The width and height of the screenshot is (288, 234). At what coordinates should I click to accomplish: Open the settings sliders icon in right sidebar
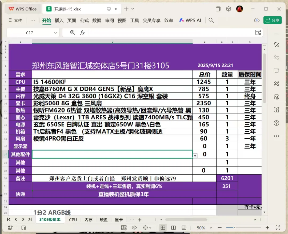(277, 58)
